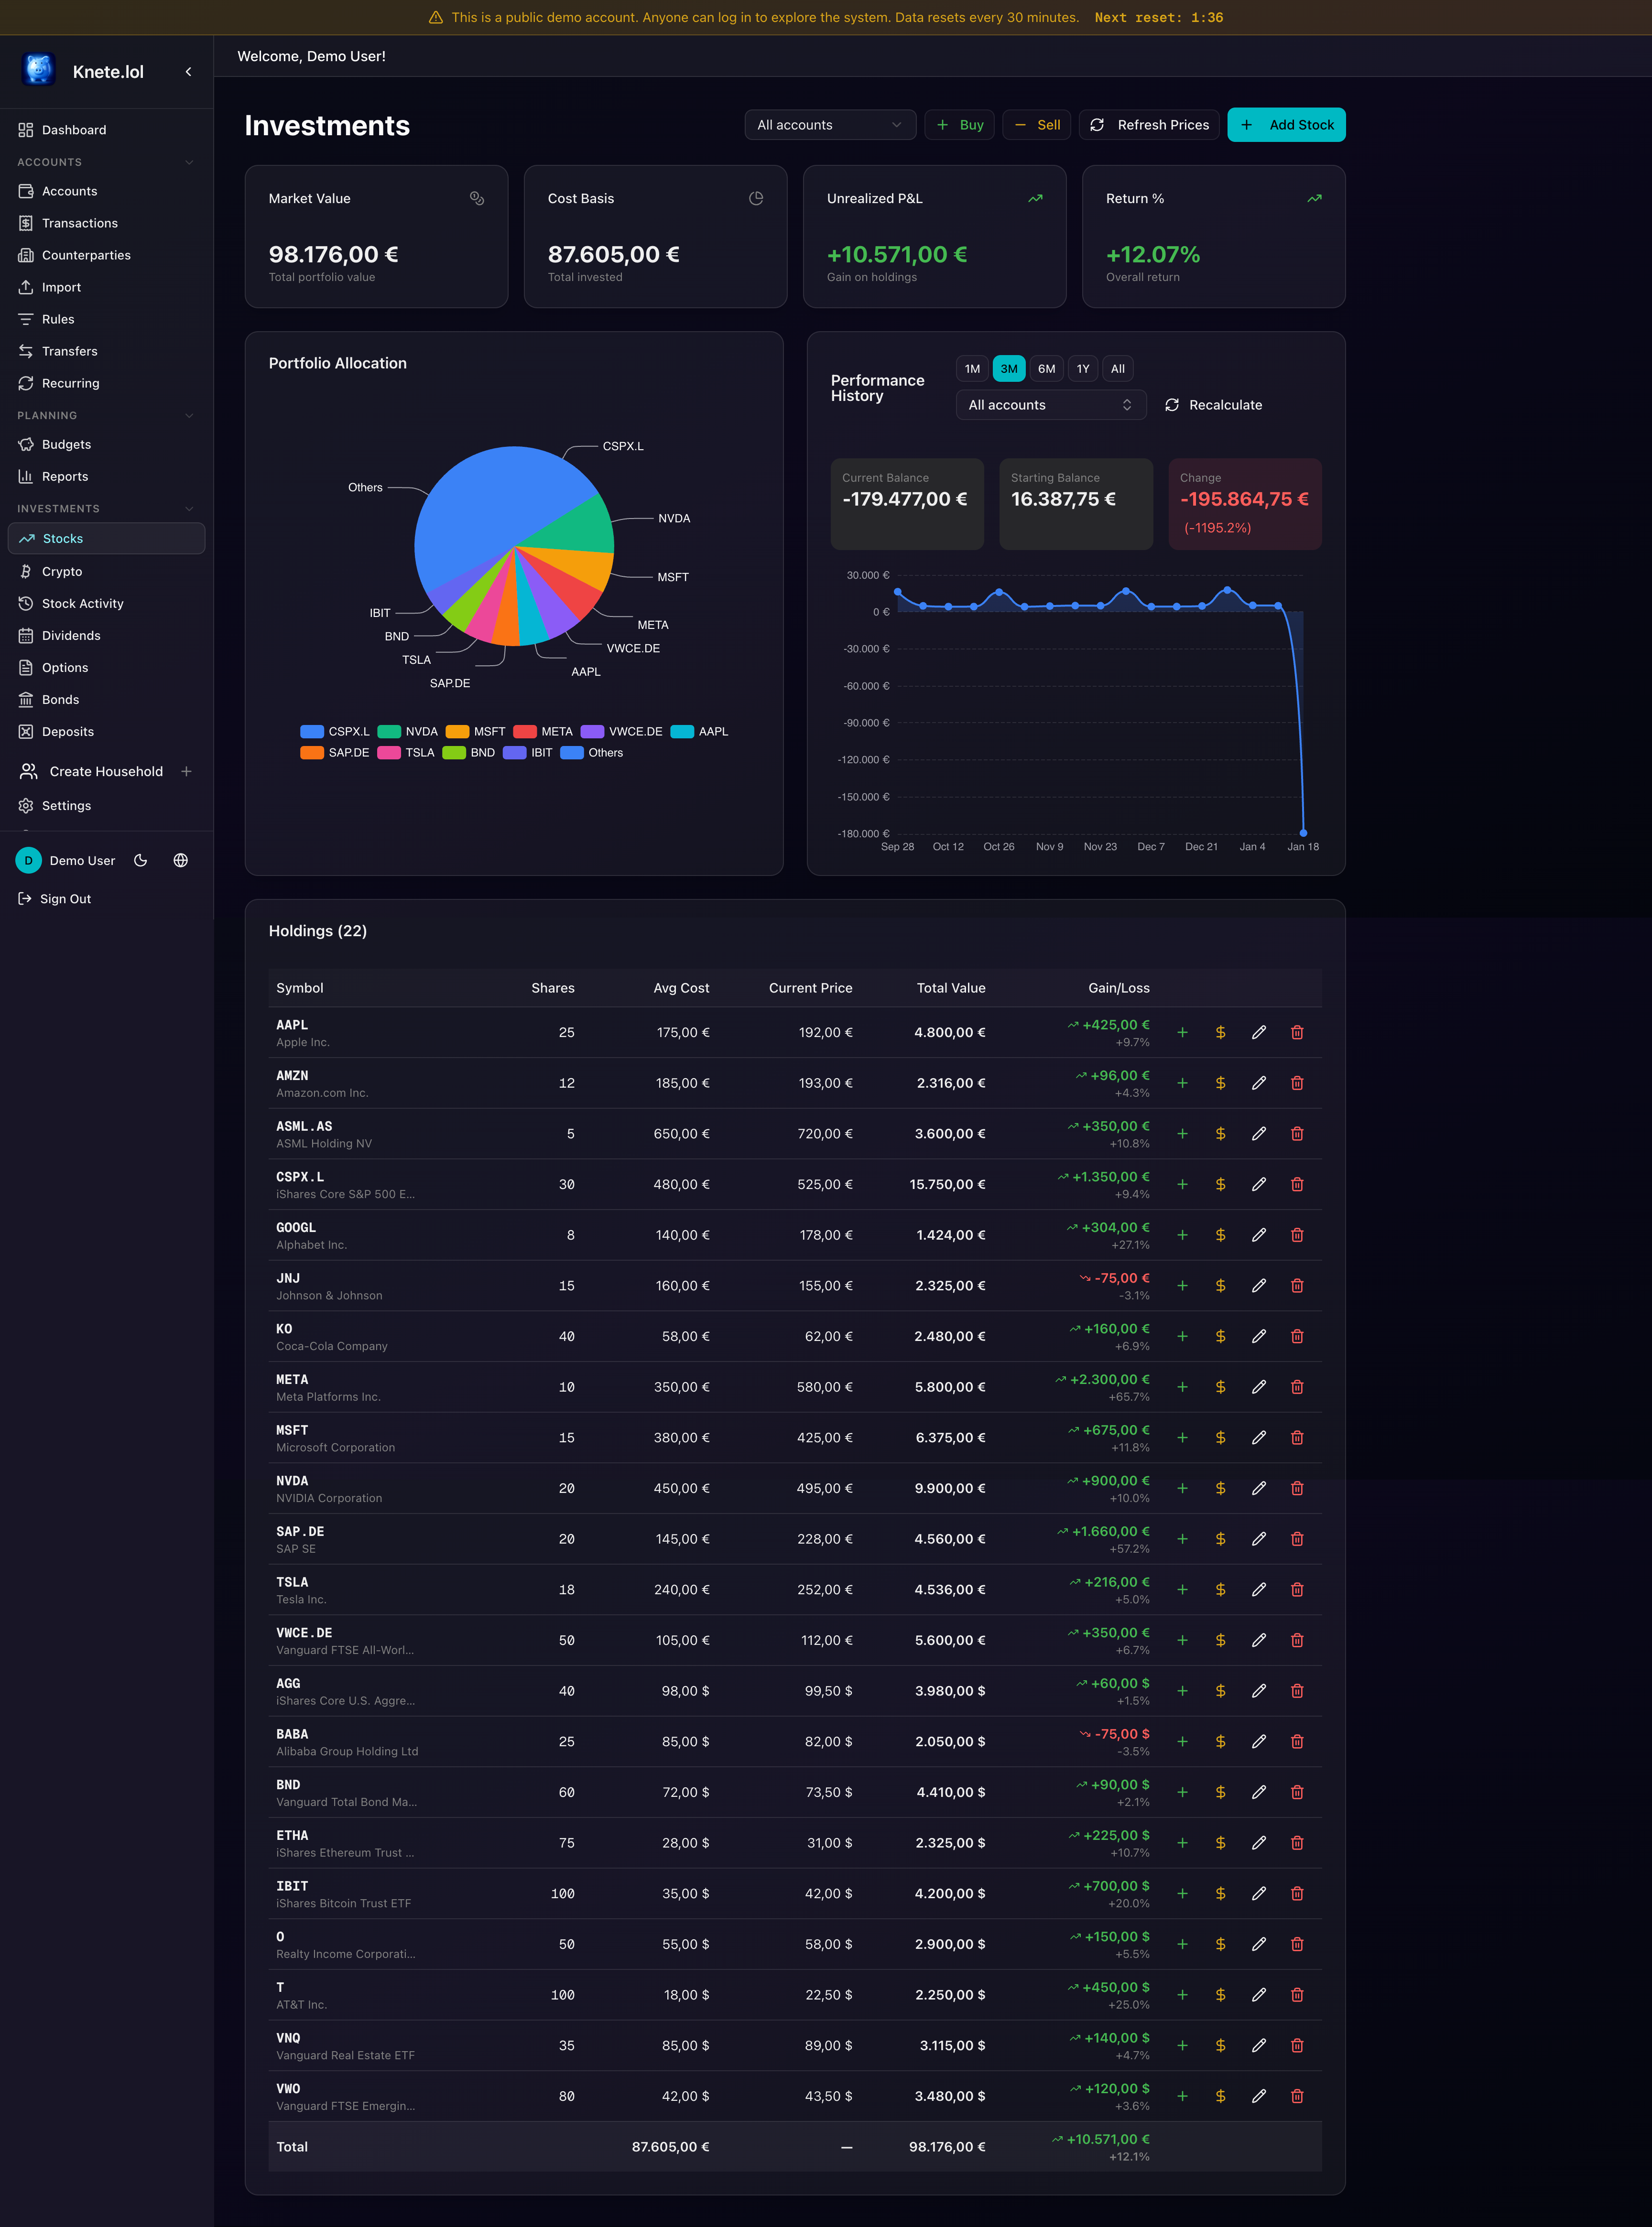Click the delete trash icon for BABA holding
This screenshot has width=1652, height=2227.
[1297, 1741]
